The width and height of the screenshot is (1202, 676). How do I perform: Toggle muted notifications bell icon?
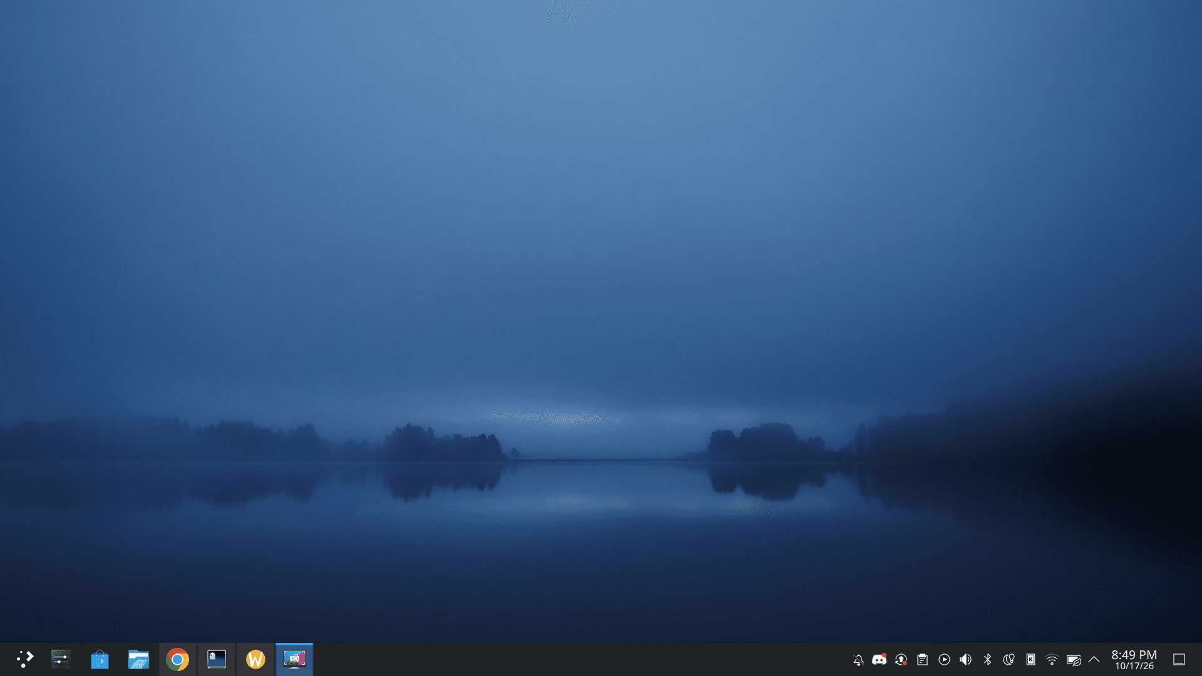(858, 660)
